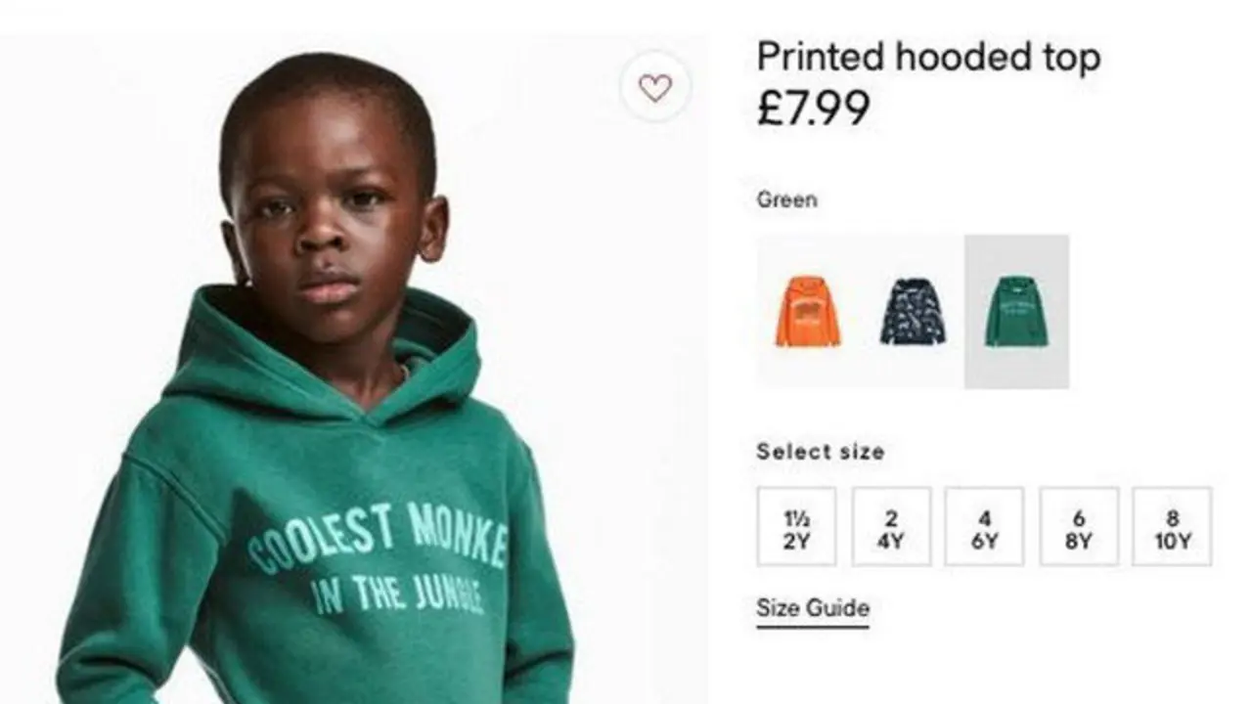Choose size 8-10Y
This screenshot has height=704, width=1252.
click(1172, 527)
